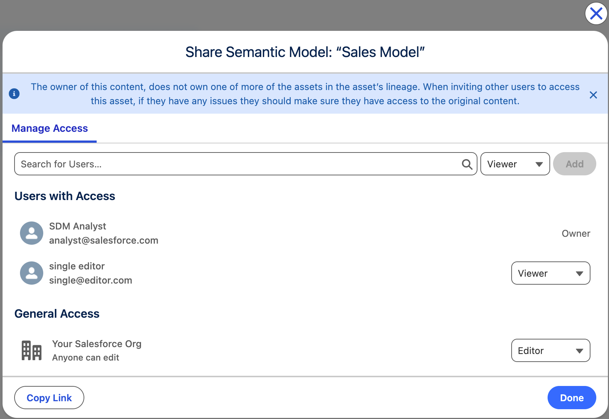Close the Share Semantic Model dialog
This screenshot has width=609, height=419.
[596, 14]
